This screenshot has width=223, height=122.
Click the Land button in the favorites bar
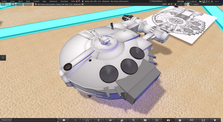click(19, 4)
